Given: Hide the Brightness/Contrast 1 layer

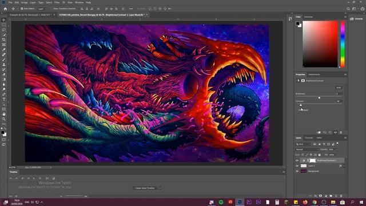Looking at the screenshot, I should (297, 160).
